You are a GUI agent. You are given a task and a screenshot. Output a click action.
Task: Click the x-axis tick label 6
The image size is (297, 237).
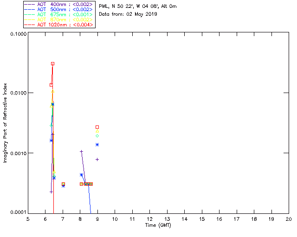pos(45,219)
